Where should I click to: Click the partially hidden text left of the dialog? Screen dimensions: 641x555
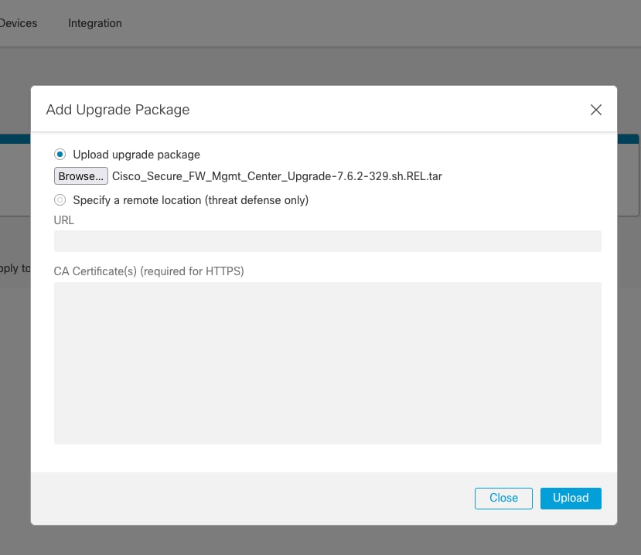pyautogui.click(x=15, y=268)
